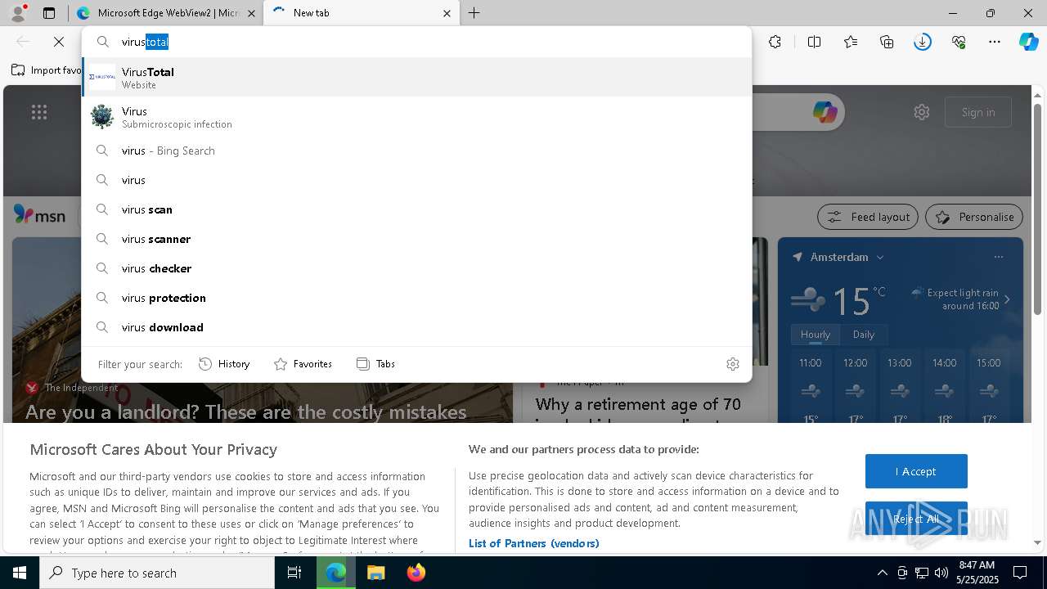The width and height of the screenshot is (1047, 589).
Task: Click the MSN logo
Action: coord(39,215)
